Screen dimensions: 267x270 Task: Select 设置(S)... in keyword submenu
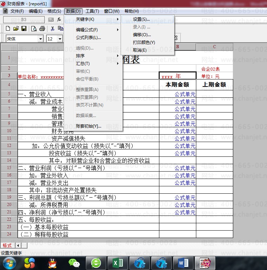point(148,19)
